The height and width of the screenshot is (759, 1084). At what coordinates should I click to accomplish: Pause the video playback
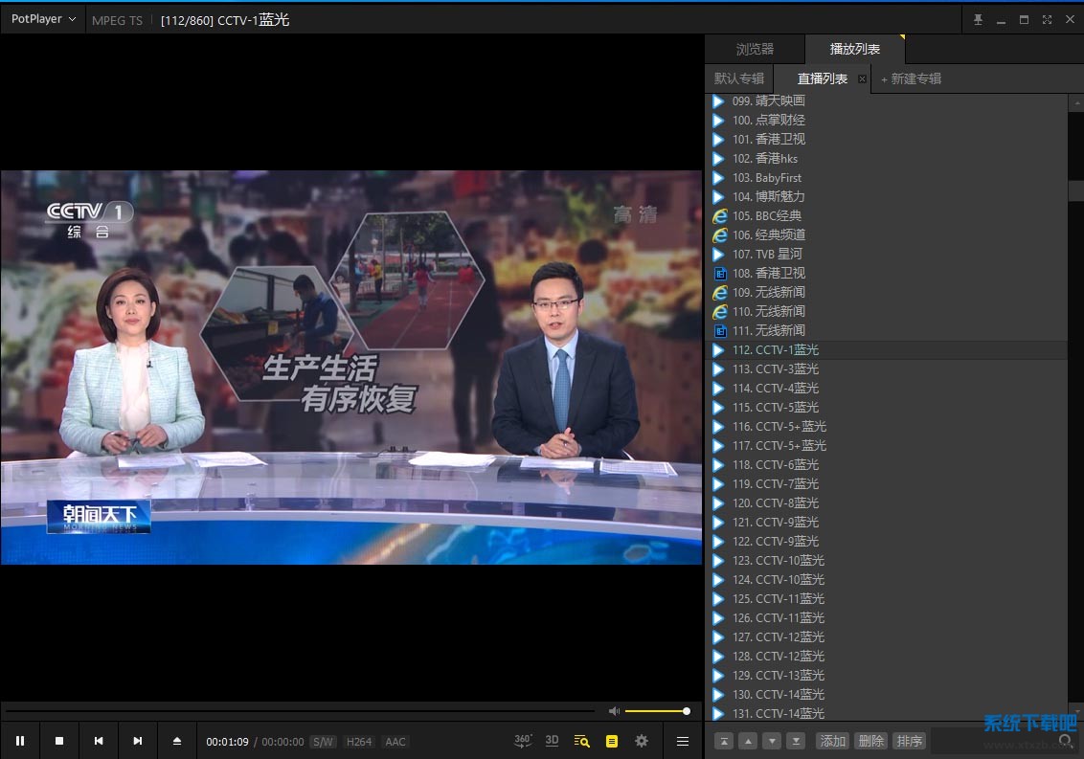tap(19, 741)
